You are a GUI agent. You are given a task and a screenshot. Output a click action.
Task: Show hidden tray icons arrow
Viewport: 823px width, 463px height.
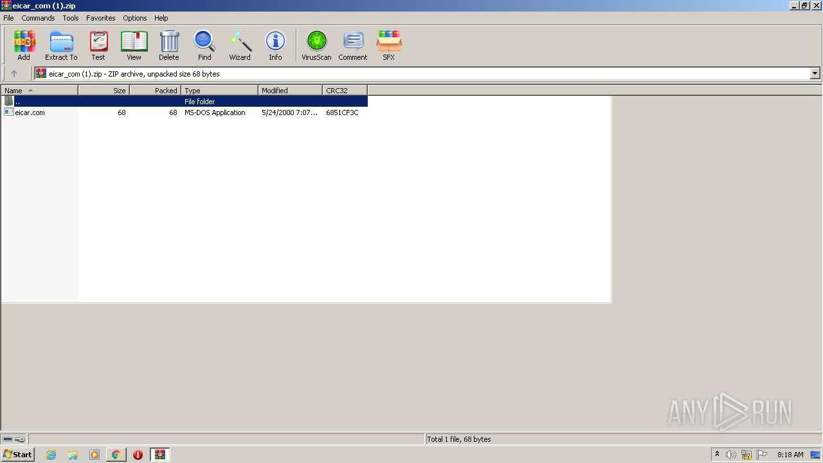[x=717, y=455]
